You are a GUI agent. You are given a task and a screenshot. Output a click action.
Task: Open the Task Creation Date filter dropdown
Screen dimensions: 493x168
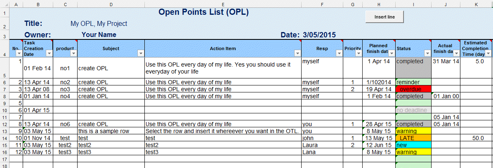(49, 53)
